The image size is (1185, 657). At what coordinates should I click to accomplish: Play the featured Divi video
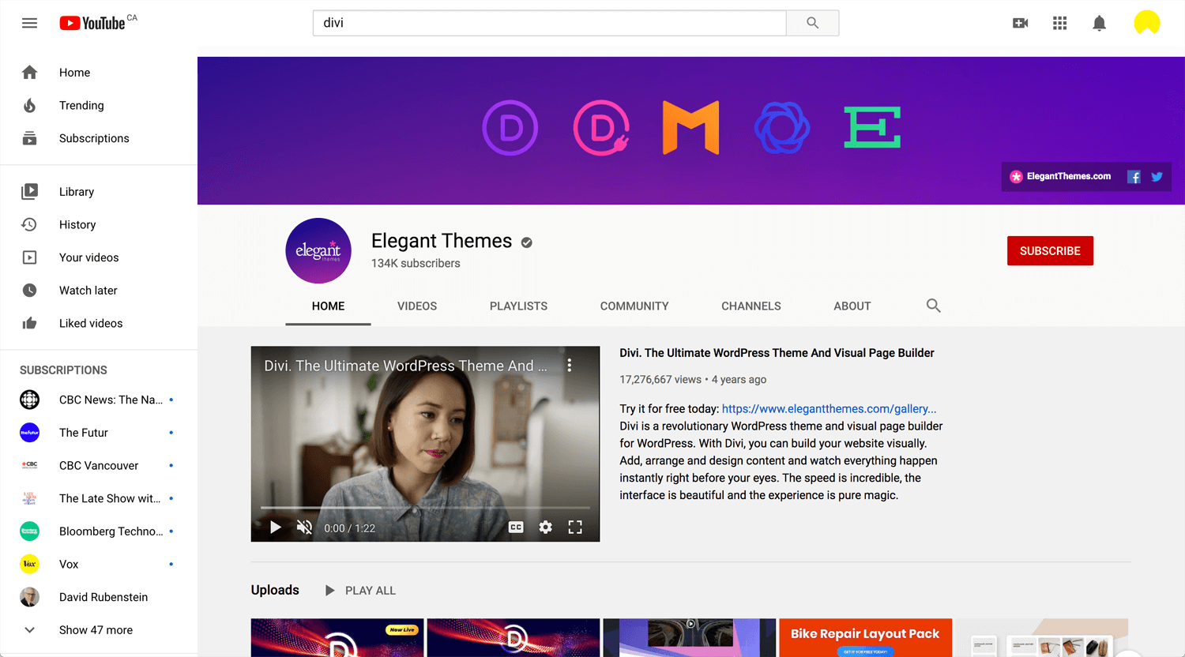(x=275, y=527)
